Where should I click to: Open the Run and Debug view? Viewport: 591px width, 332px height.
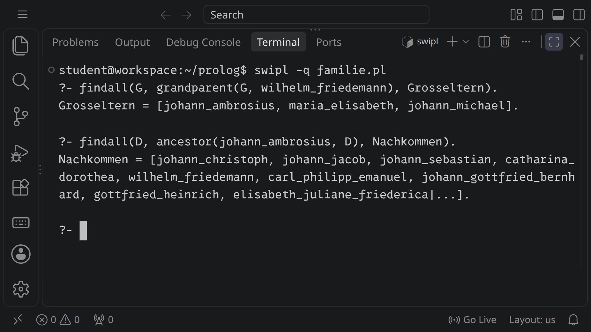(20, 153)
